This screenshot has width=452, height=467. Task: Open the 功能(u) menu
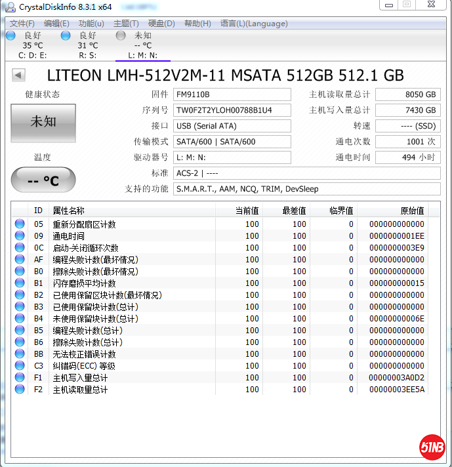(91, 24)
